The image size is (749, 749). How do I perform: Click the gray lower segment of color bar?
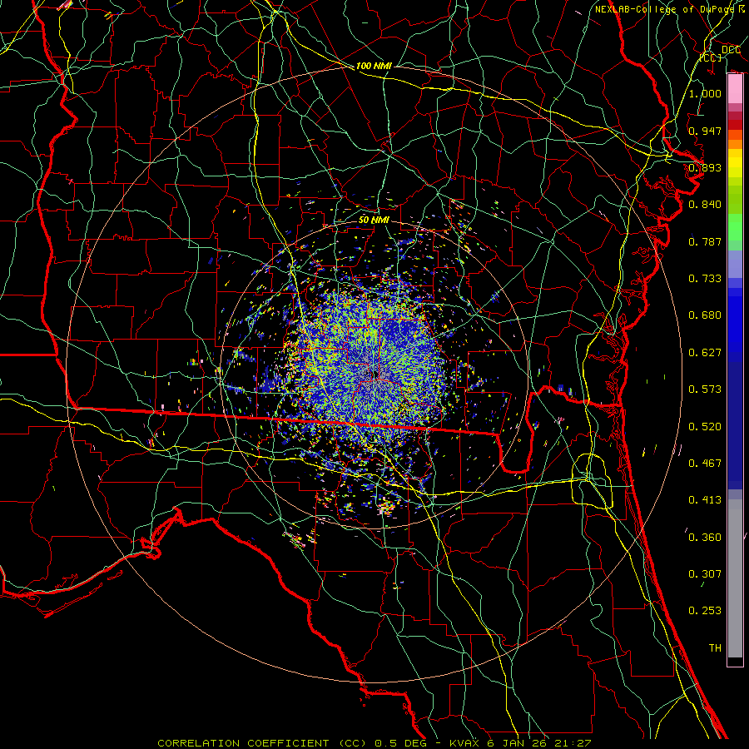point(735,578)
